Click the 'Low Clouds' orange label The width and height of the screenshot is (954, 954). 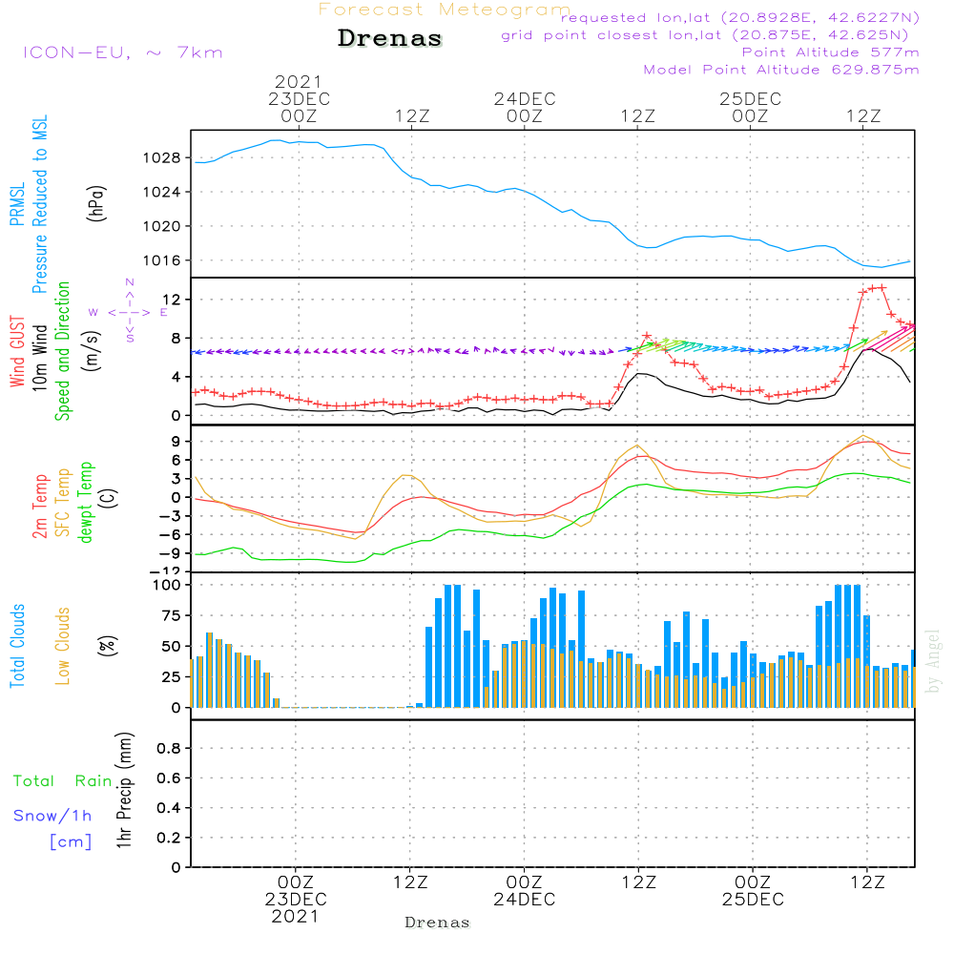(x=62, y=646)
